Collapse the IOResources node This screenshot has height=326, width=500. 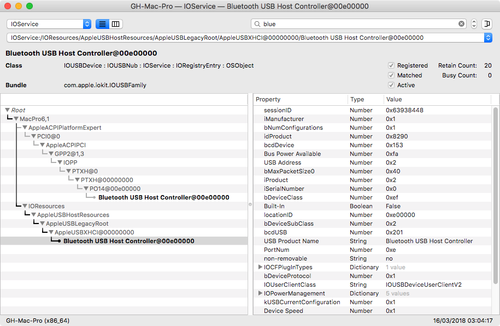[25, 206]
